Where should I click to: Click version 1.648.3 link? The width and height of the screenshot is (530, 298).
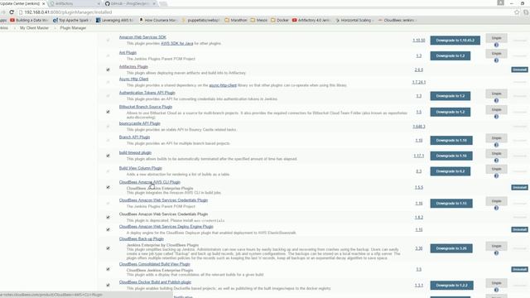click(x=419, y=127)
